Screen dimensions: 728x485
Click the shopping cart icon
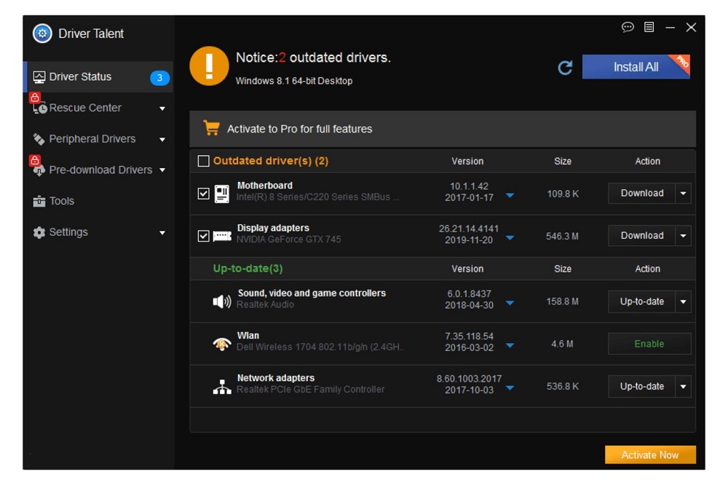point(211,127)
